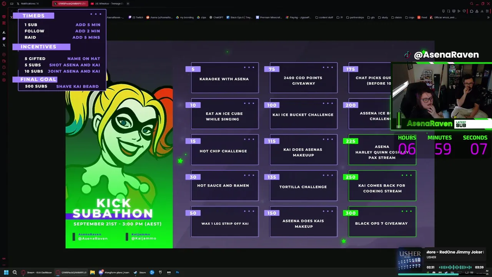Screen dimensions: 492x277
Task: Open a new browser tab with plus button
Action: 128,3
